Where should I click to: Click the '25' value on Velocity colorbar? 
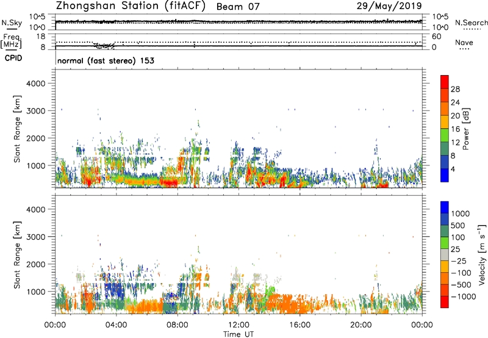click(x=456, y=249)
